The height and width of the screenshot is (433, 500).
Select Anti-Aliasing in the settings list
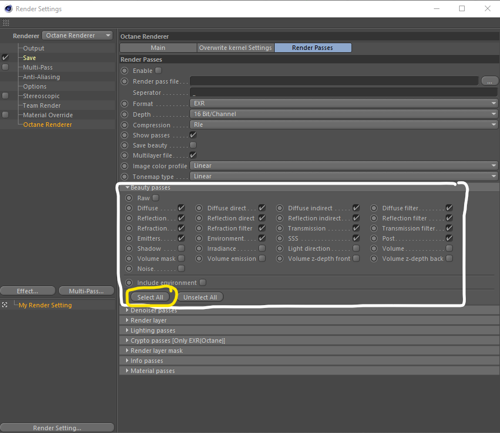click(41, 77)
